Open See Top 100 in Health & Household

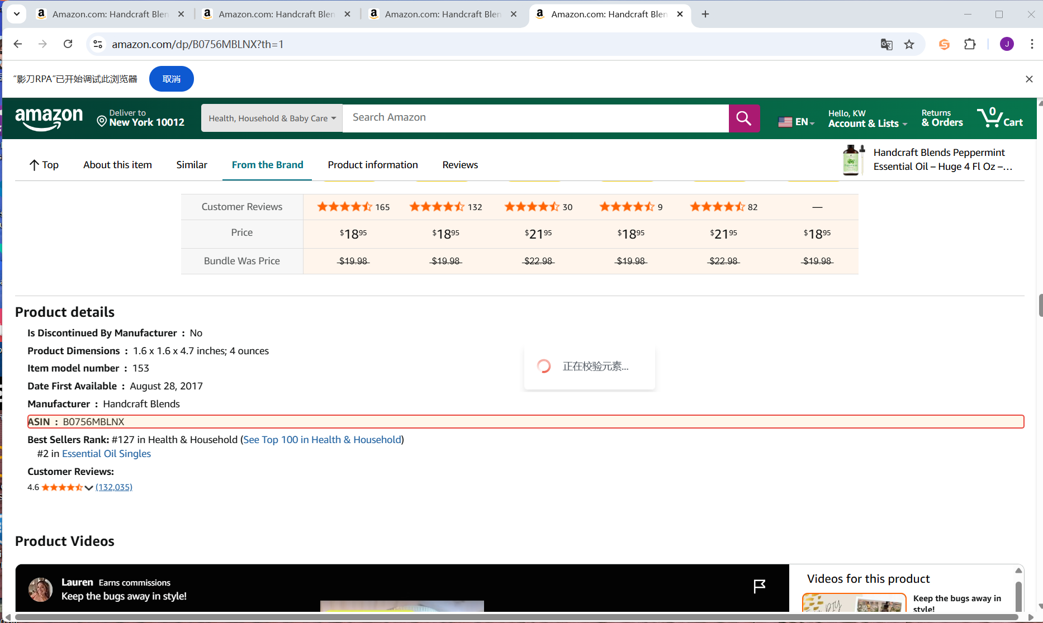tap(322, 440)
